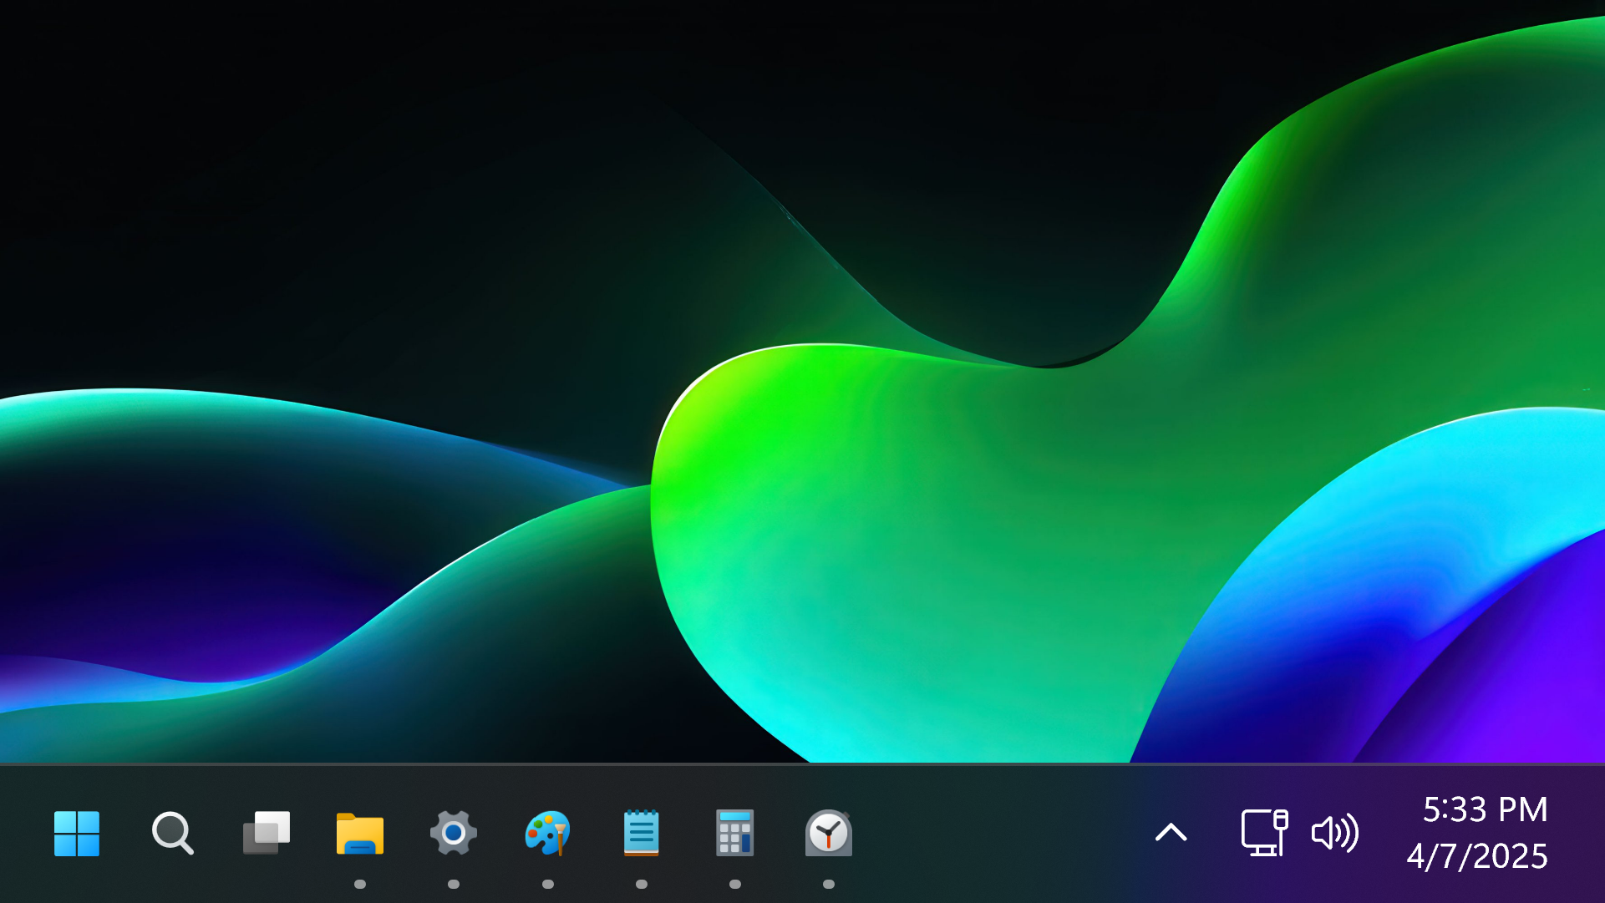Launch File Explorer from the taskbar

click(x=360, y=833)
